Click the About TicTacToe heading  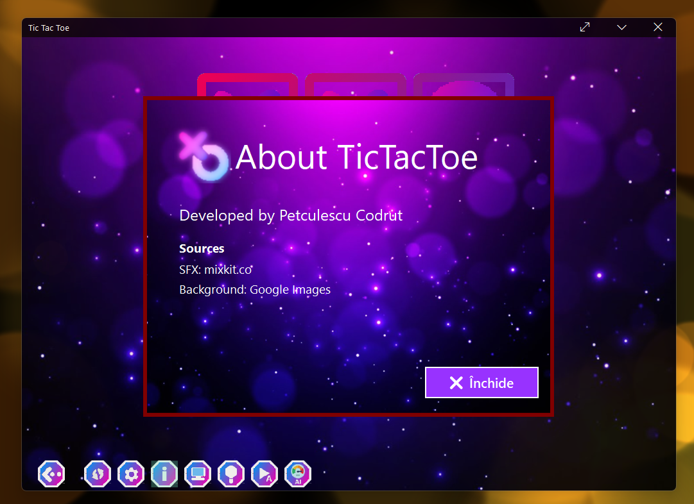(356, 157)
